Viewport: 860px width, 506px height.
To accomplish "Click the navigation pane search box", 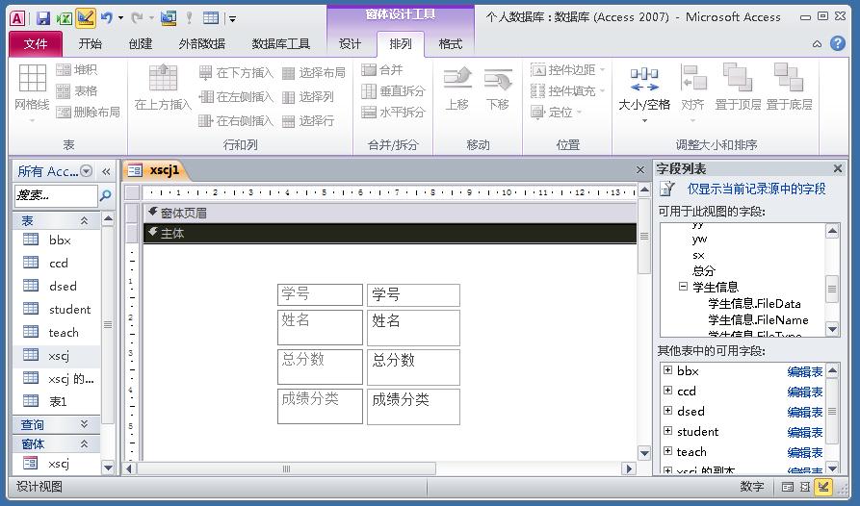I will 56,195.
